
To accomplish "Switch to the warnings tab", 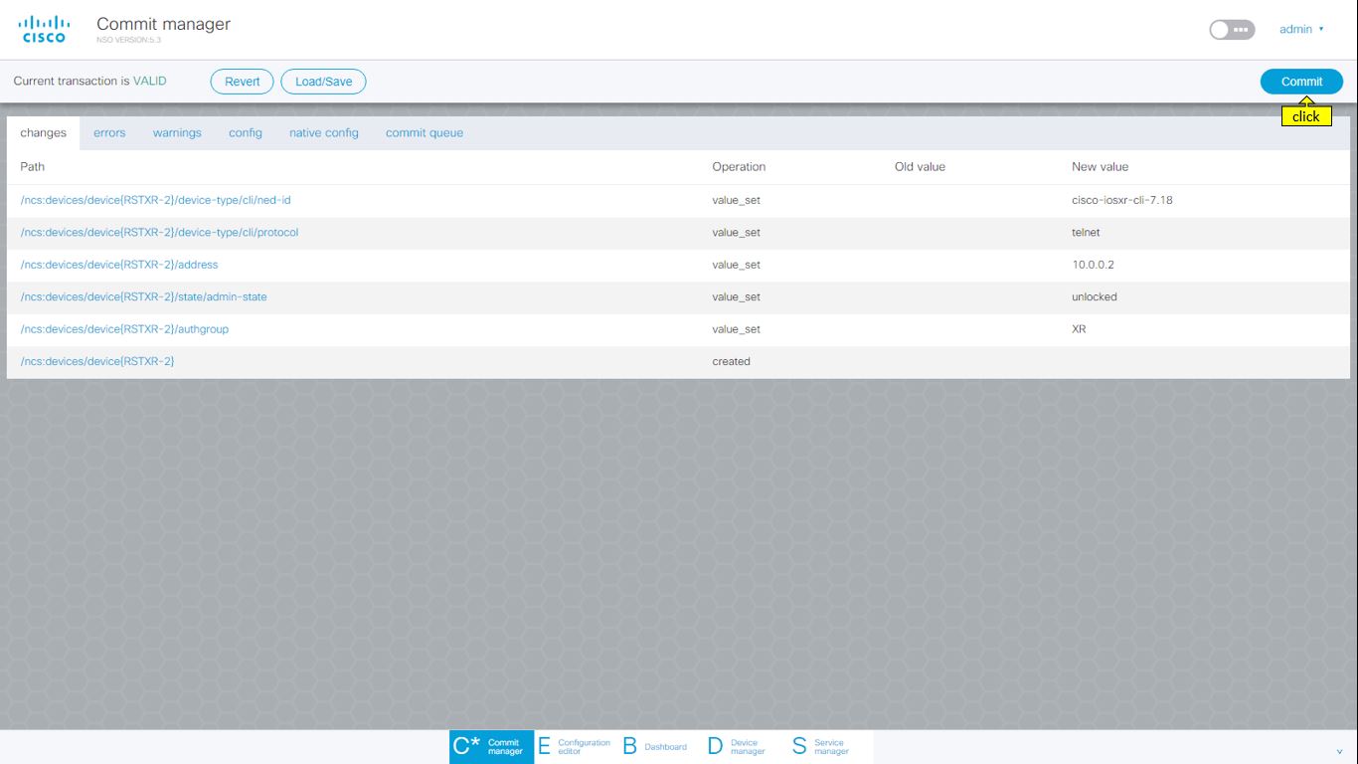I will point(177,133).
